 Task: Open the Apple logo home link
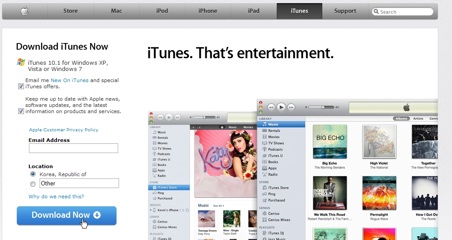pyautogui.click(x=25, y=11)
